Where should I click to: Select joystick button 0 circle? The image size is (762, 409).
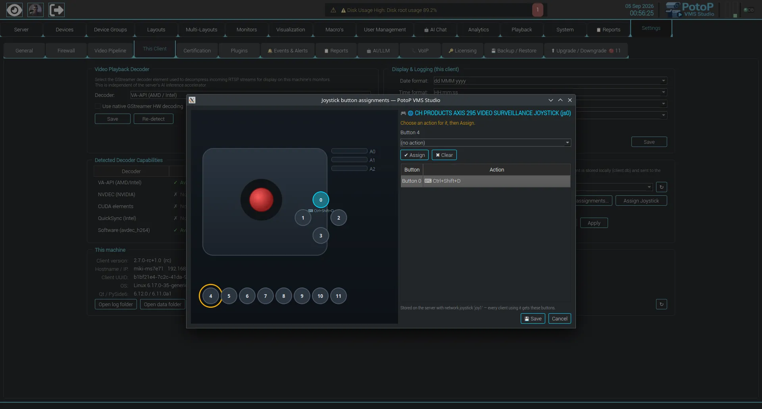click(321, 200)
